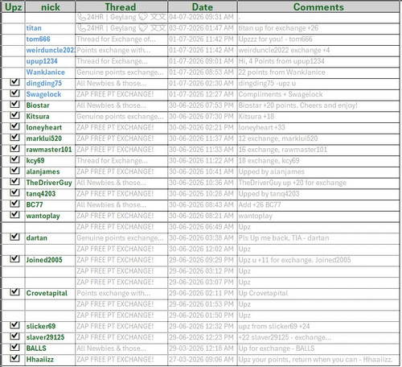Select thread cell 'Thread for Exchange of...' by tom666
The image size is (402, 367).
121,39
